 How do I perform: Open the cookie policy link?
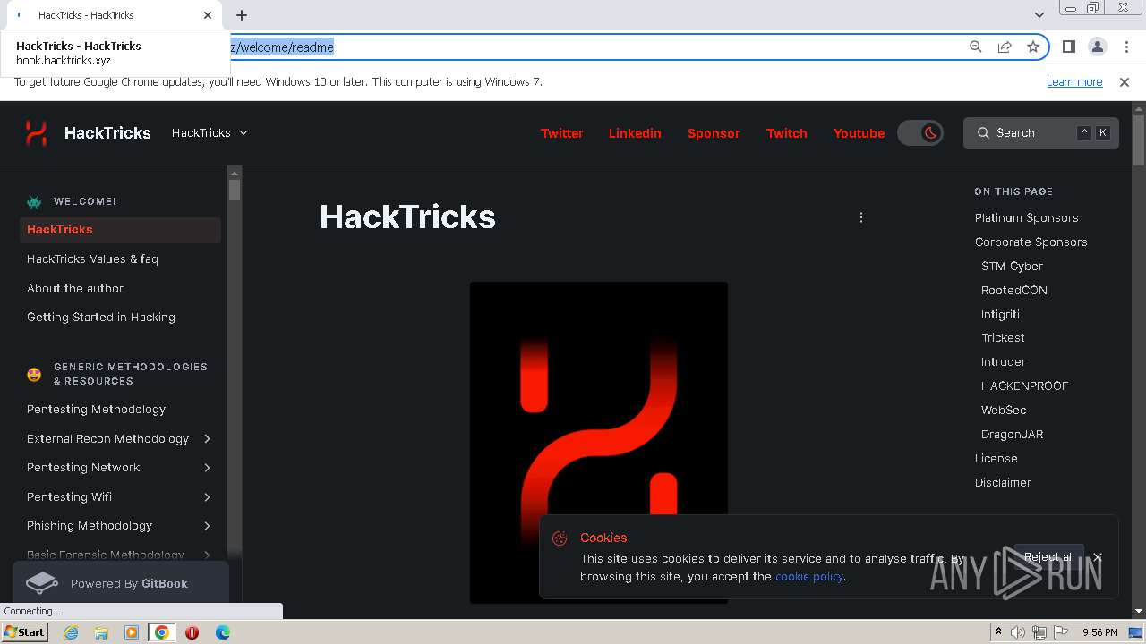tap(809, 576)
